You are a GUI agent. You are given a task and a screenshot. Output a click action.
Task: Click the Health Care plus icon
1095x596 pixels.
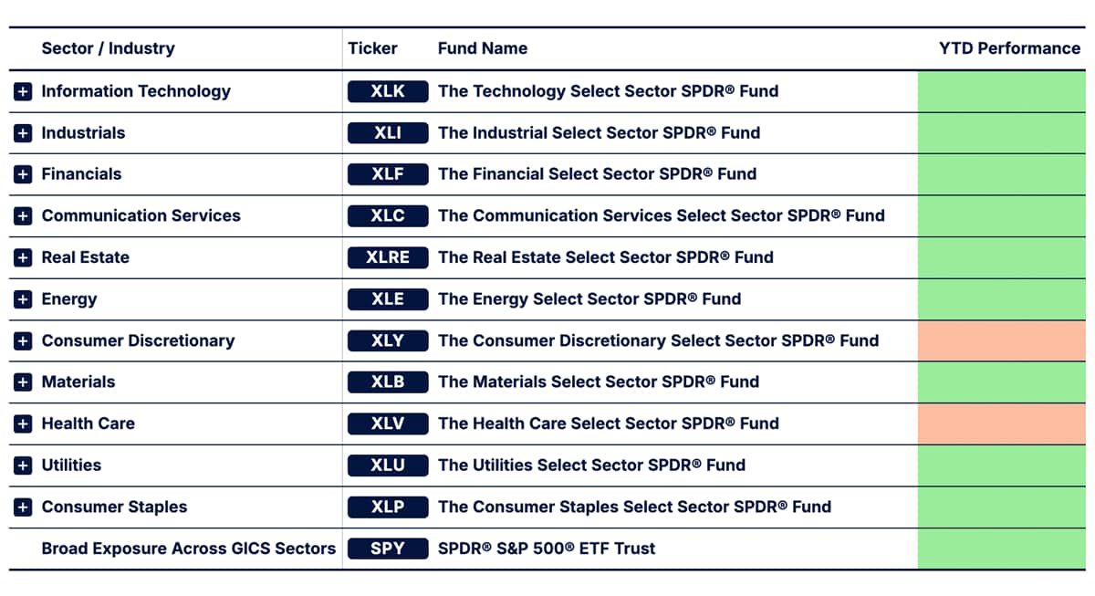[24, 424]
